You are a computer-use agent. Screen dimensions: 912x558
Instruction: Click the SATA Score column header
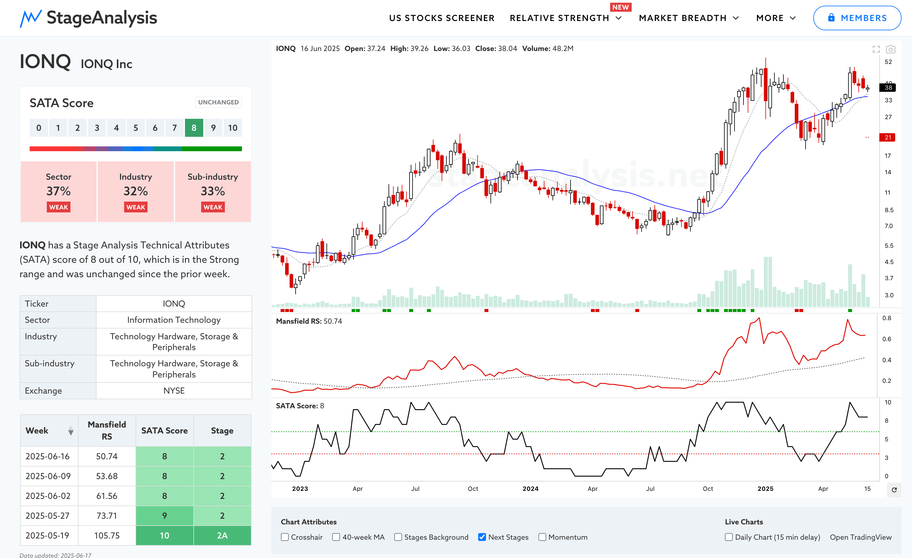pyautogui.click(x=164, y=430)
